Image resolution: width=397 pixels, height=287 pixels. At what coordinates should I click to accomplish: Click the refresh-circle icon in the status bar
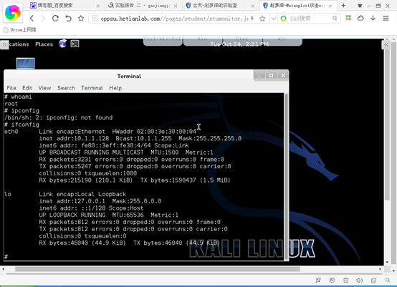[332, 280]
